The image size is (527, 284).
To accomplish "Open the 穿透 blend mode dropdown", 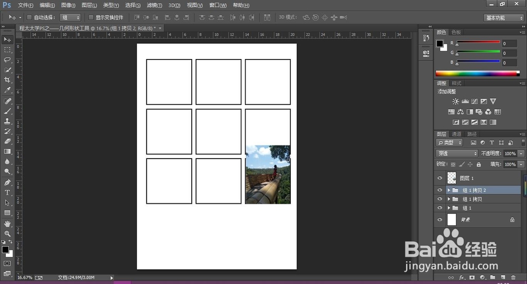I will pyautogui.click(x=457, y=153).
